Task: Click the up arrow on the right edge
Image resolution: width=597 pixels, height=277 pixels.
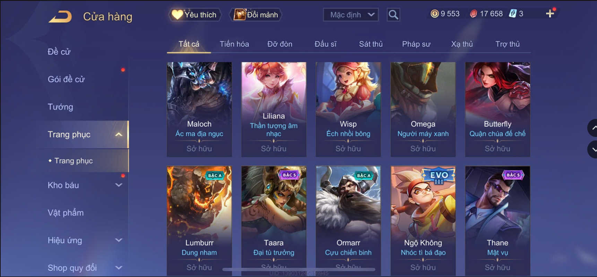Action: (593, 128)
